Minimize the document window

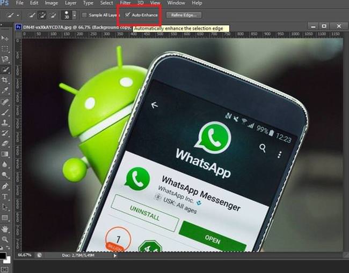(x=313, y=27)
